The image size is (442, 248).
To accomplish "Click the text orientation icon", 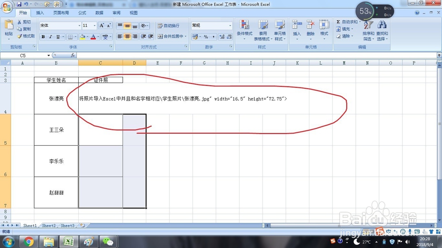I will pyautogui.click(x=144, y=26).
